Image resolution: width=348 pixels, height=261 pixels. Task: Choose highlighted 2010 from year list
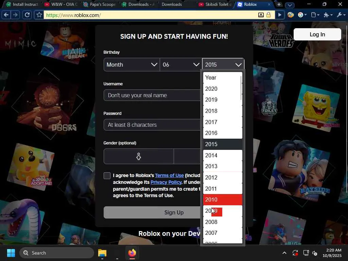[x=223, y=199]
